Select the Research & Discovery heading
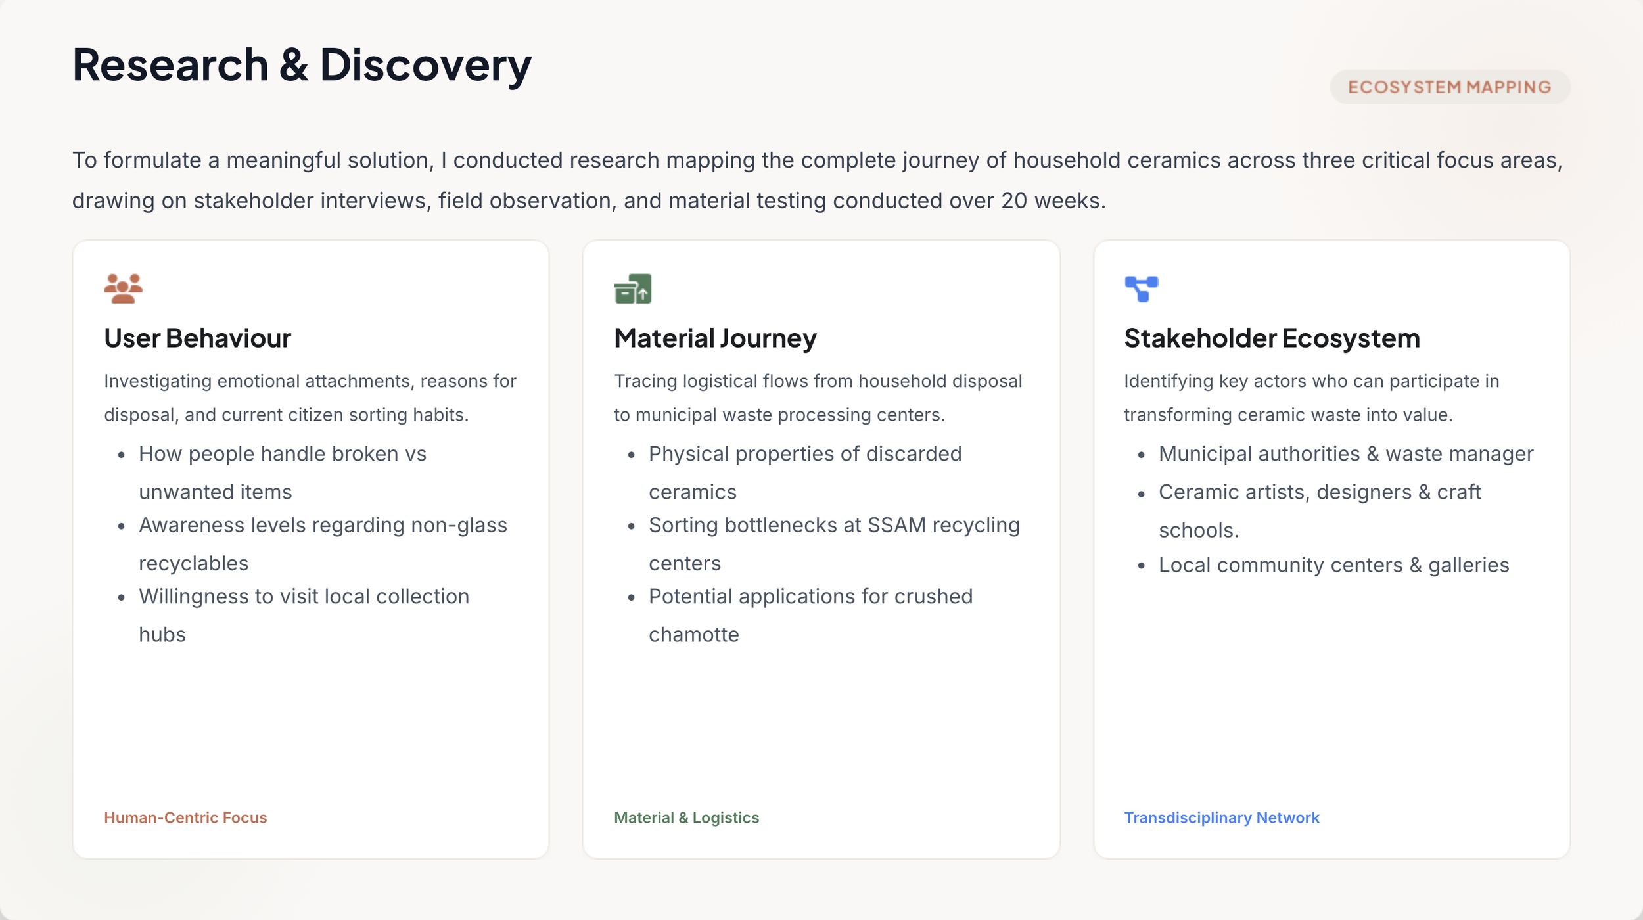This screenshot has height=920, width=1643. pos(302,65)
